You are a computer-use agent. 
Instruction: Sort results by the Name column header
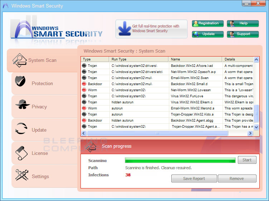click(195, 59)
